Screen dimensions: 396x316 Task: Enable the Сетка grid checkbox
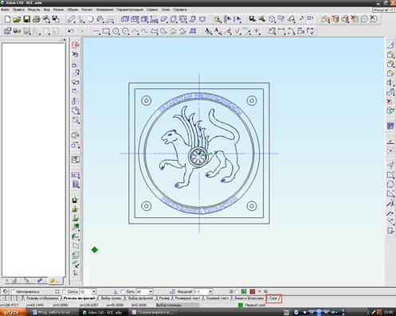tap(64, 291)
